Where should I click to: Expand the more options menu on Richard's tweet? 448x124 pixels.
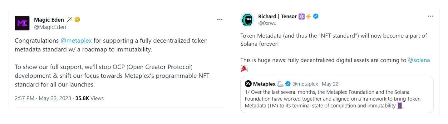point(430,16)
